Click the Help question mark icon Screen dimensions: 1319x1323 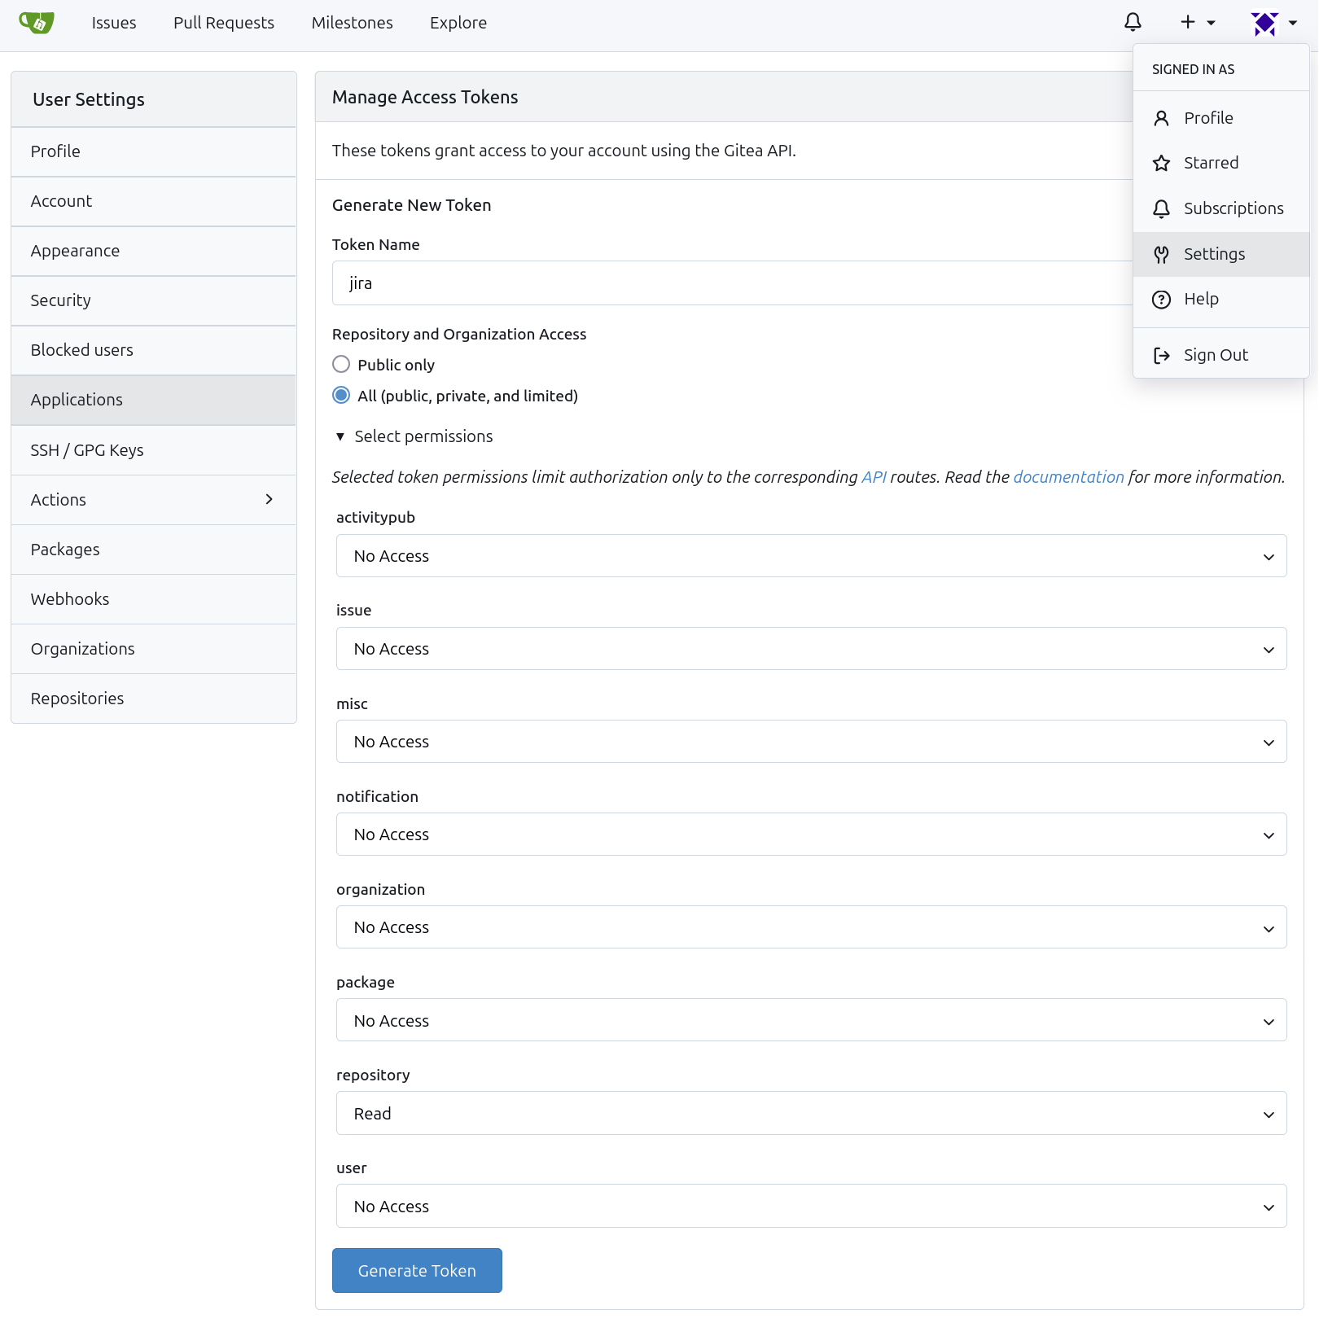(1162, 299)
